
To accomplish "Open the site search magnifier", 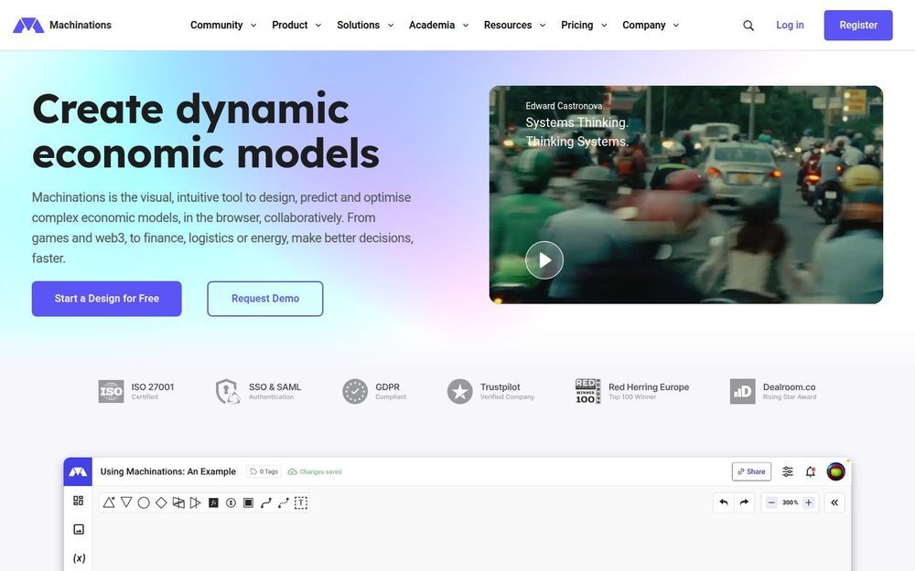I will pyautogui.click(x=748, y=25).
